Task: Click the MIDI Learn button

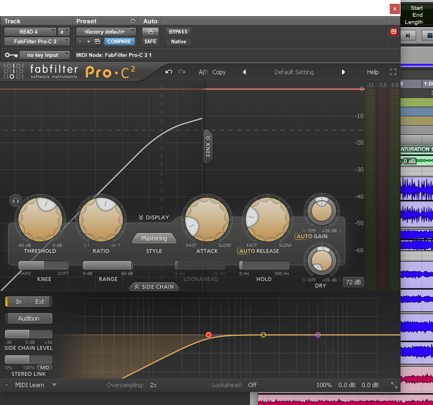Action: pyautogui.click(x=30, y=385)
